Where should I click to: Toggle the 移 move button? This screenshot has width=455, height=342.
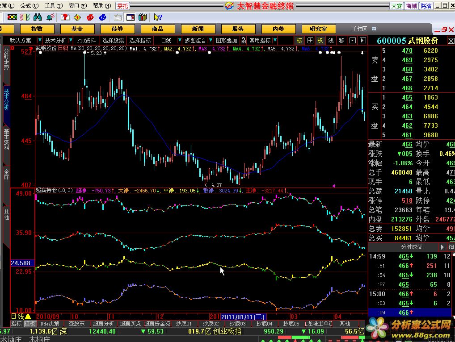(x=341, y=40)
